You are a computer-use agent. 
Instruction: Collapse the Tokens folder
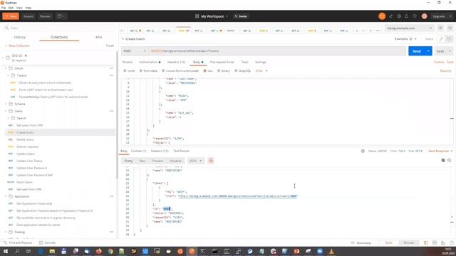tap(8, 75)
